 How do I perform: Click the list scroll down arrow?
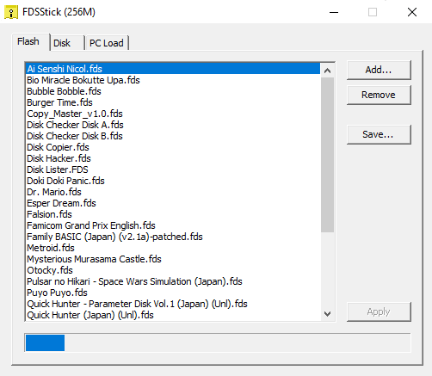pyautogui.click(x=327, y=313)
